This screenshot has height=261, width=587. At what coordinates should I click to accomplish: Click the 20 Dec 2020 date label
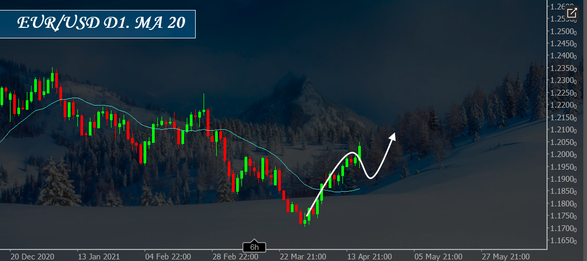point(32,257)
